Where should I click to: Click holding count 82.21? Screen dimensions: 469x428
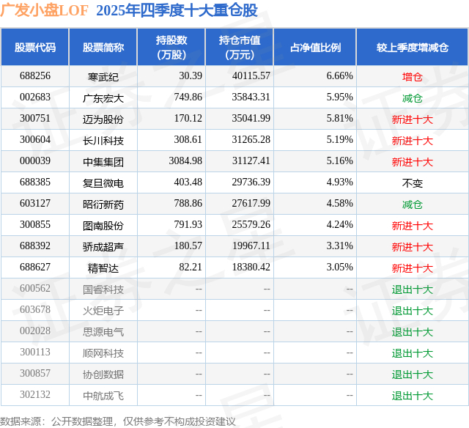coord(191,267)
